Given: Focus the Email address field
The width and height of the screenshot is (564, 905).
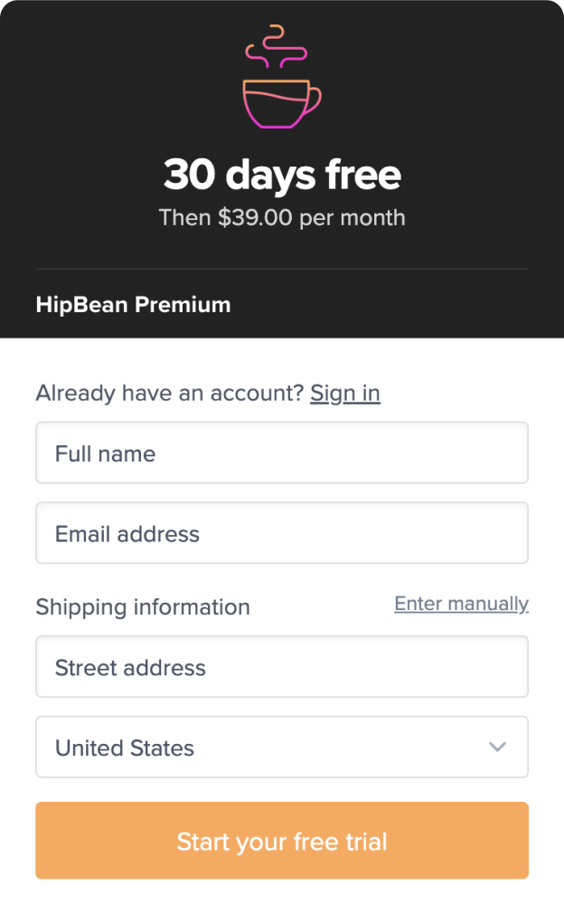Looking at the screenshot, I should (x=281, y=533).
